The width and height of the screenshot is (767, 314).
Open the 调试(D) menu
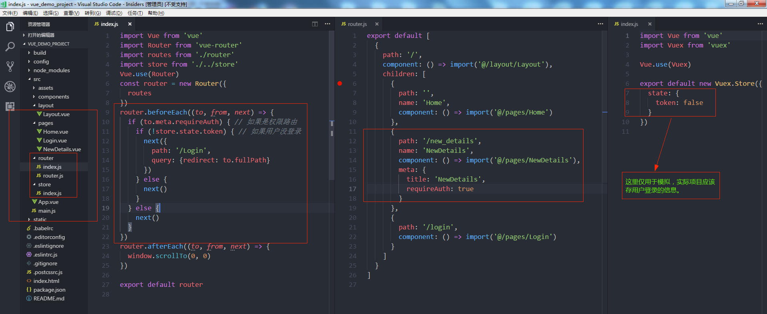pos(114,13)
